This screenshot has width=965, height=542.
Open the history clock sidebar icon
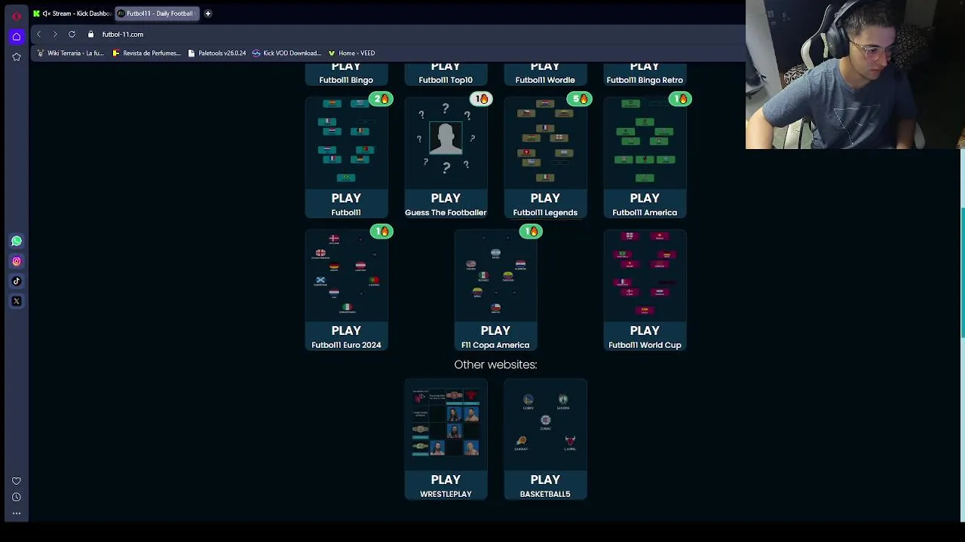tap(17, 497)
